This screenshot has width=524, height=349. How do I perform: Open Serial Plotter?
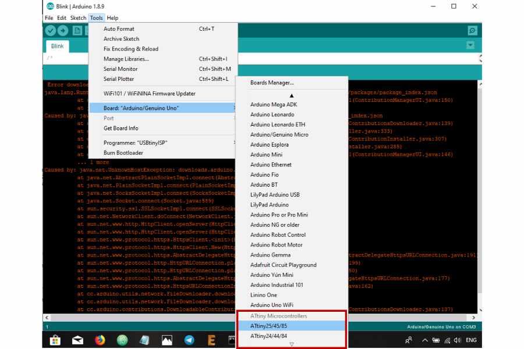coord(162,79)
